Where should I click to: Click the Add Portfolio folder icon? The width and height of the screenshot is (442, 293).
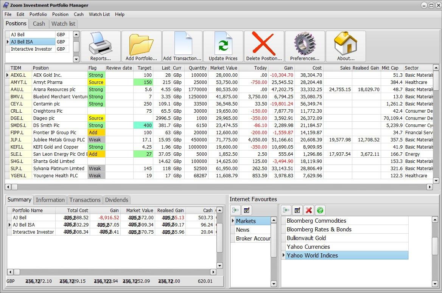click(141, 47)
